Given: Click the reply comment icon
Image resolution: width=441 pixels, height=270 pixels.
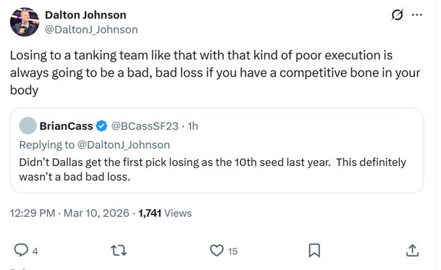Looking at the screenshot, I should pos(21,251).
